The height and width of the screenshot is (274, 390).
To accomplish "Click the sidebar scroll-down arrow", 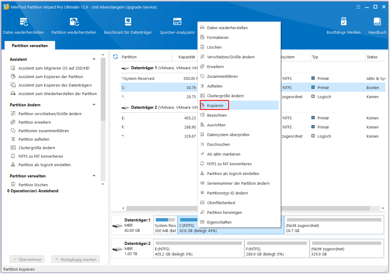I will [x=103, y=184].
